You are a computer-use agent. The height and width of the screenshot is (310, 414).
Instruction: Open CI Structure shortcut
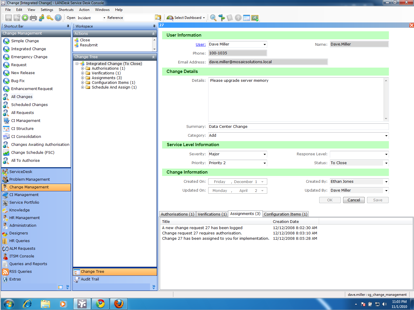[22, 129]
